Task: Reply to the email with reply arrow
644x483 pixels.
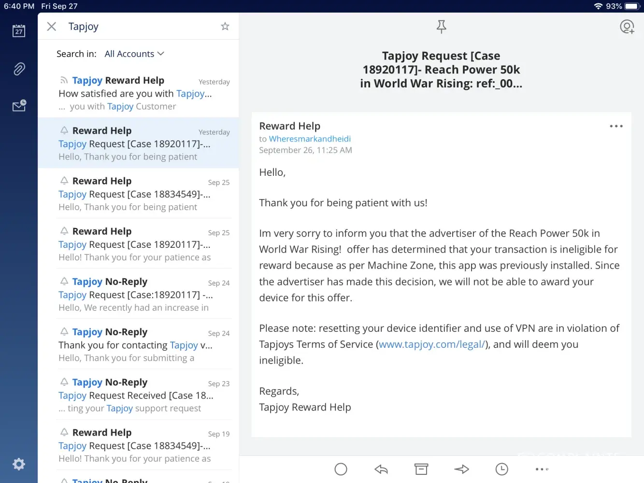Action: point(381,469)
